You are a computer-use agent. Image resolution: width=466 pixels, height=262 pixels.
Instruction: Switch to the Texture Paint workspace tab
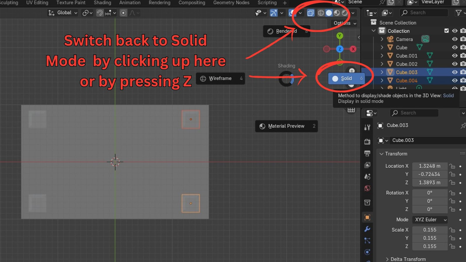coord(71,3)
